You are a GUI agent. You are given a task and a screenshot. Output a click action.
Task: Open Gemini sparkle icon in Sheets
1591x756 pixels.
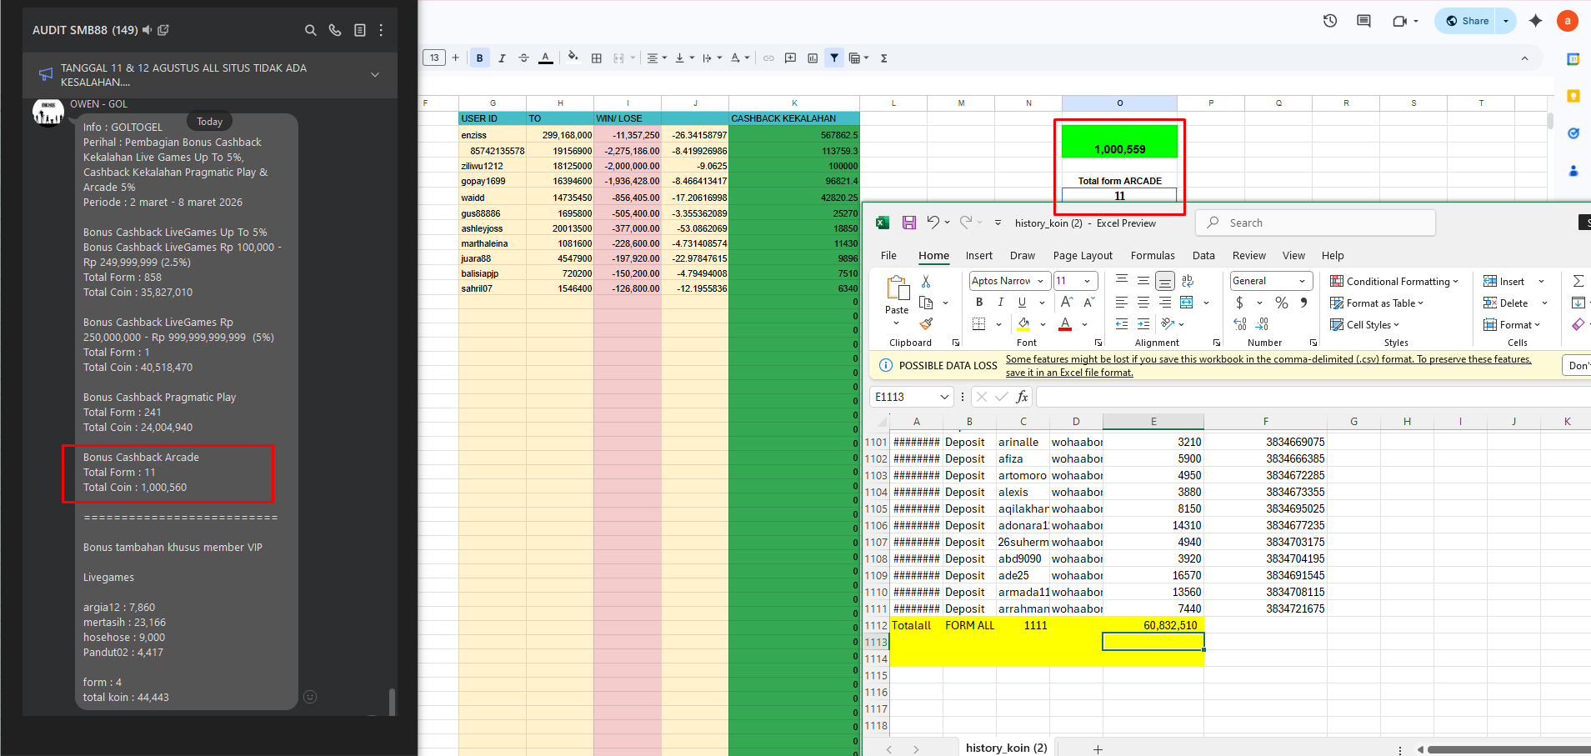(1535, 21)
